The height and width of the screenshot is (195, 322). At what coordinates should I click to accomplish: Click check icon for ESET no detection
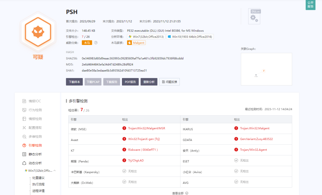(x=236, y=160)
